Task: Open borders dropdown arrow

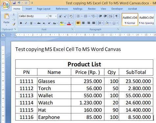Action: point(117,23)
